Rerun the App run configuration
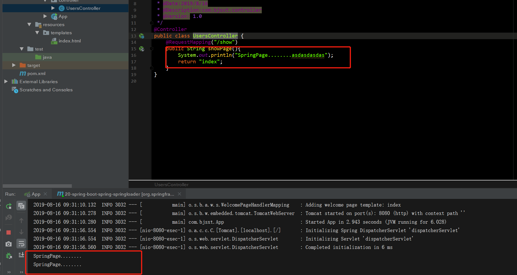 coord(9,206)
